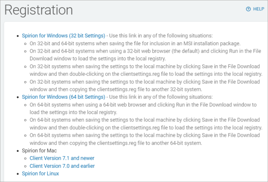Click the Spirion for Mac label

click(x=39, y=150)
